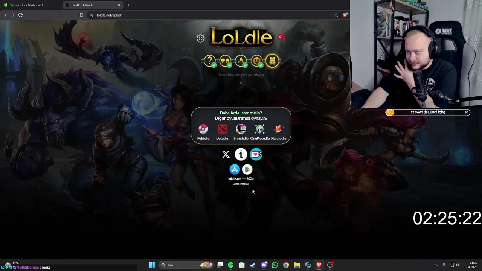482x271 pixels.
Task: Open File Explorer from the taskbar
Action: point(297,265)
